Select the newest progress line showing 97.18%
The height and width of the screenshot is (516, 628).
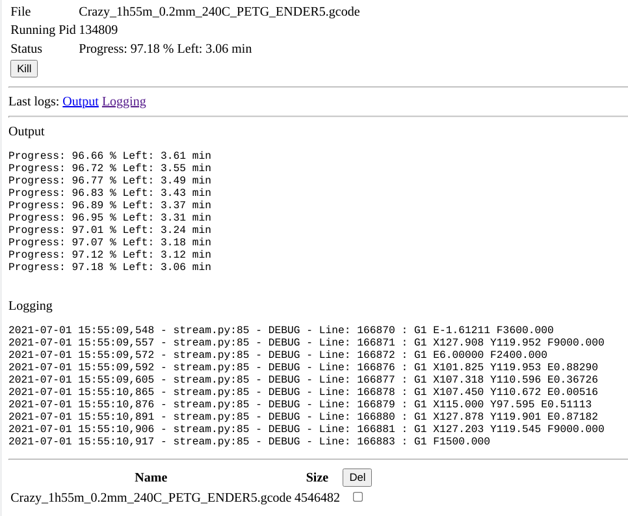[109, 266]
